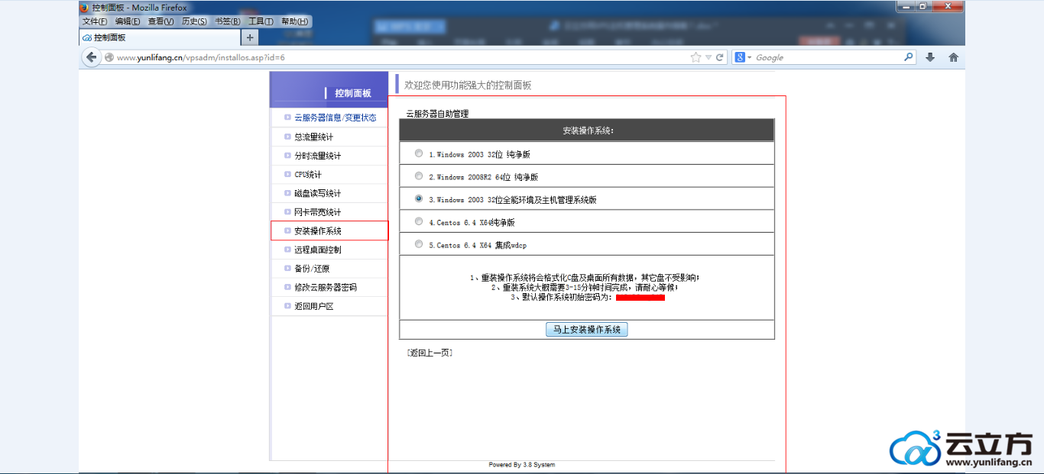The image size is (1044, 474).
Task: Open 备份/还原 in the sidebar
Action: tap(312, 269)
